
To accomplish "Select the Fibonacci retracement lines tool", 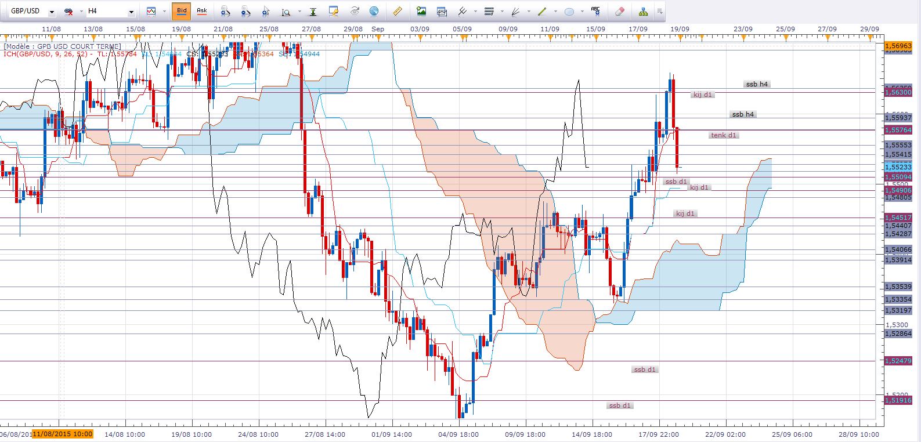I will pyautogui.click(x=489, y=11).
